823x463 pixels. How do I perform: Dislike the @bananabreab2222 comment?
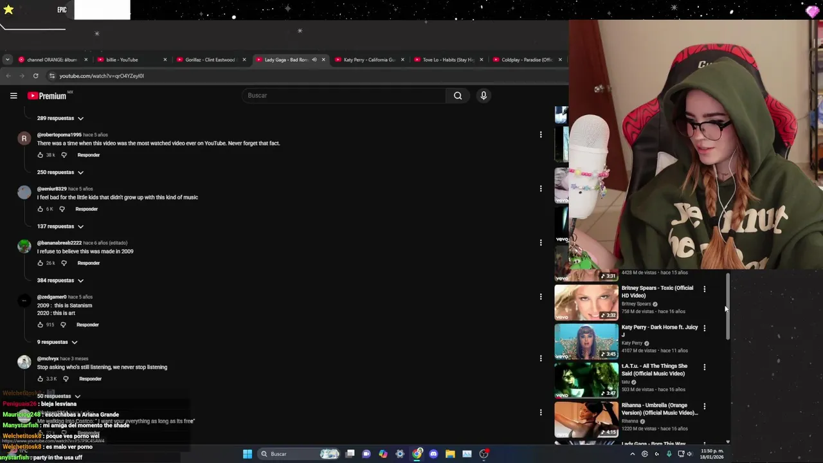click(64, 263)
